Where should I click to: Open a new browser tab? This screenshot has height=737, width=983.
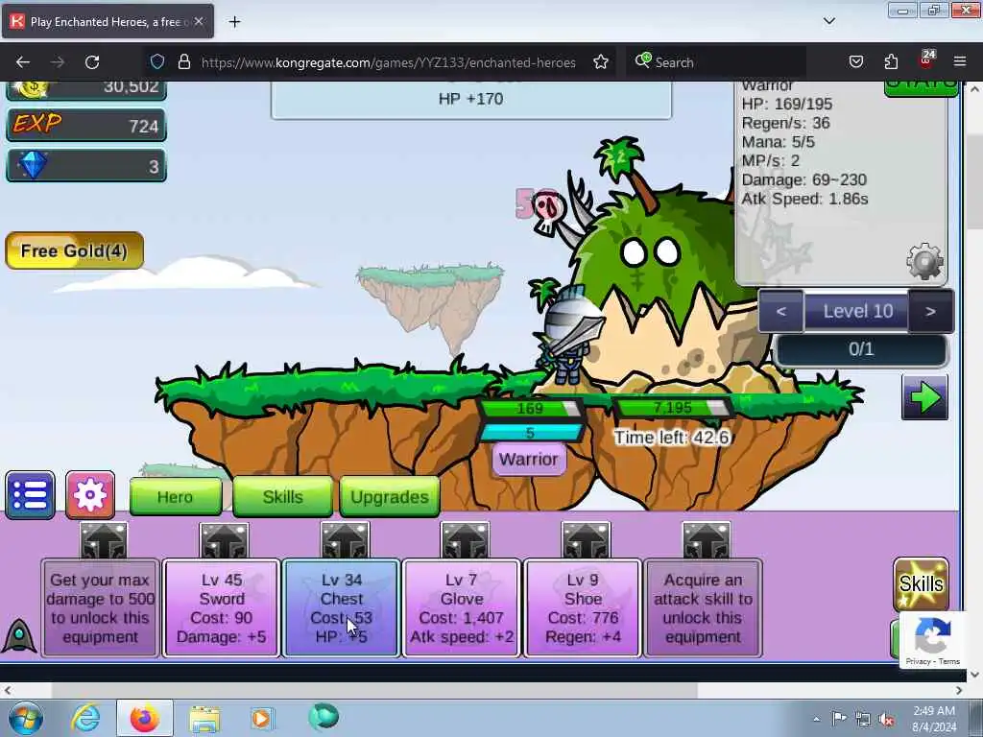click(x=234, y=22)
